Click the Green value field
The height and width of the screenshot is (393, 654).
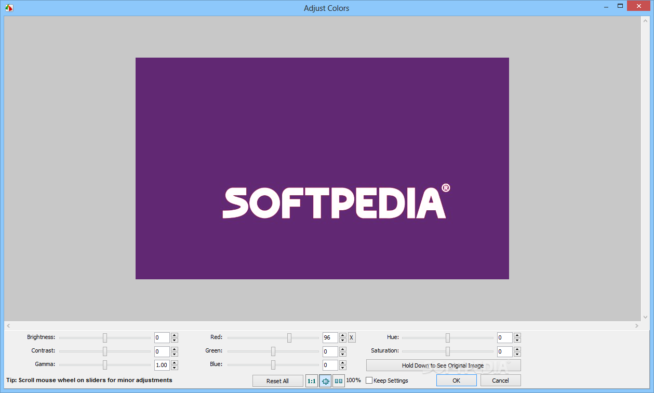click(330, 351)
